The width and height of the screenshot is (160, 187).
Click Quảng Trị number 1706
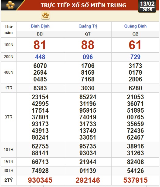click(x=88, y=66)
